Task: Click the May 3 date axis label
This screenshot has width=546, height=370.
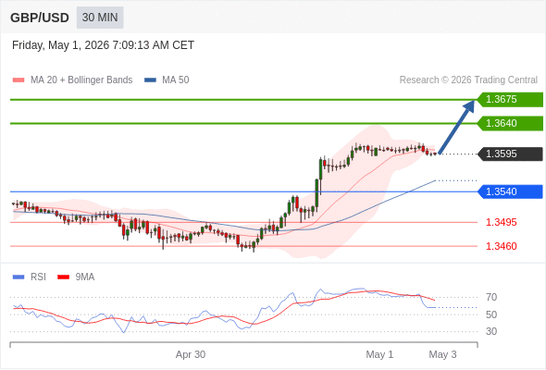Action: pyautogui.click(x=442, y=354)
